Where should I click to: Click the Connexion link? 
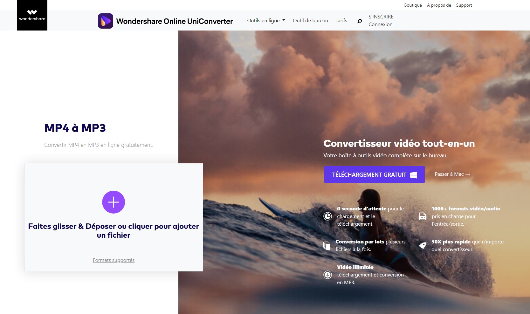point(381,24)
